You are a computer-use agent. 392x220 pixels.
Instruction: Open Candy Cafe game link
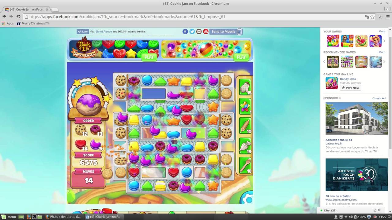pos(349,79)
